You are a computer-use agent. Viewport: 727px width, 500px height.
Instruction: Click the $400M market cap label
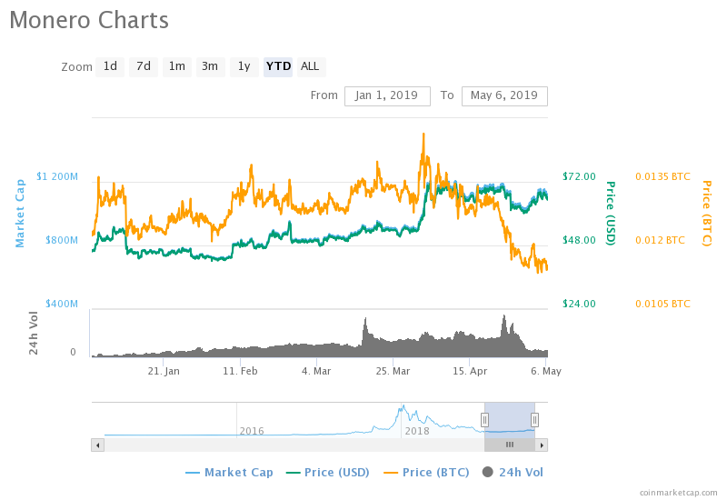coord(62,304)
